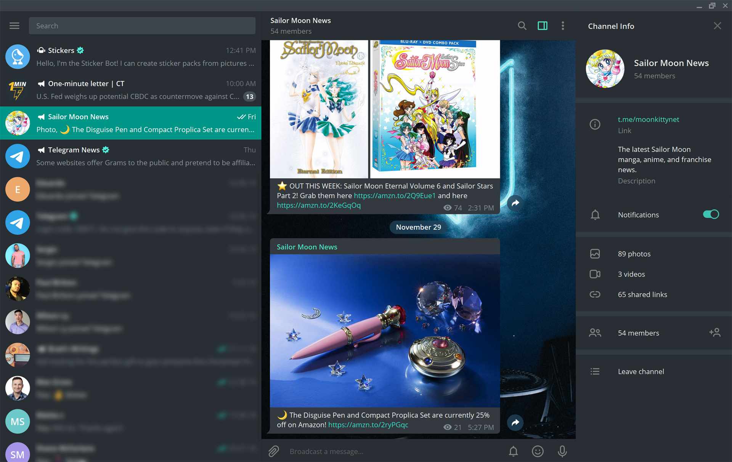Open link amzn.to/2Q9Eue1

click(x=395, y=195)
